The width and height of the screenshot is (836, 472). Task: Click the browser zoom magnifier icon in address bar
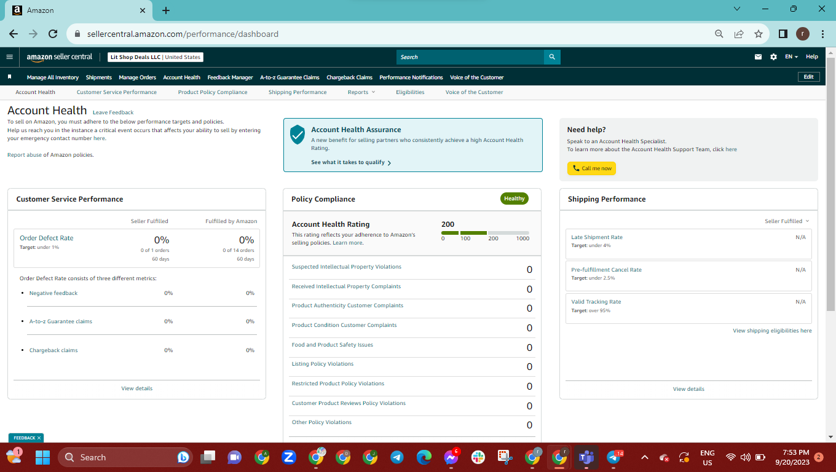[719, 34]
